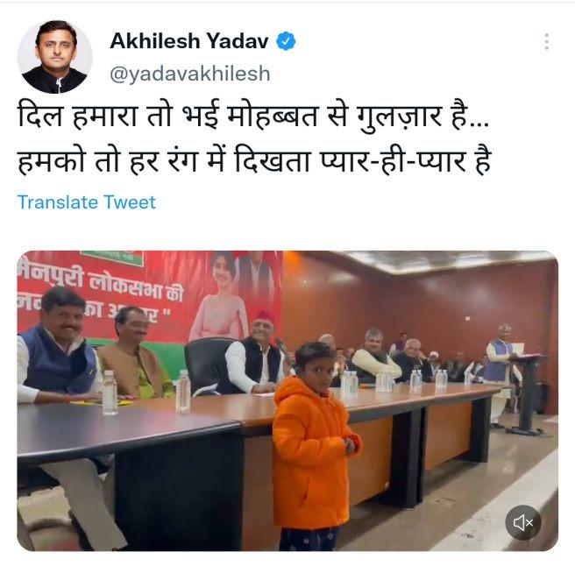Click the empty black office chair in video
The image size is (575, 566).
click(x=207, y=366)
